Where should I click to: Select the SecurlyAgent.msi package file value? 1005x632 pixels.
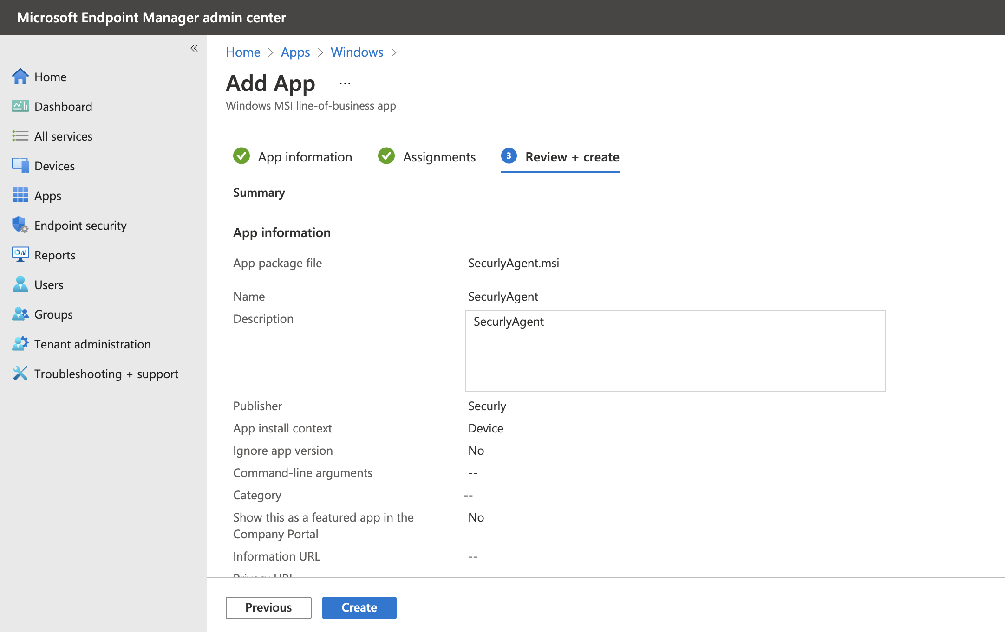(x=514, y=263)
